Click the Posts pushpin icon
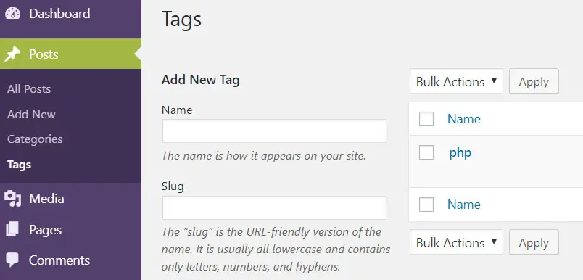Screen dimensions: 583x280 point(12,54)
